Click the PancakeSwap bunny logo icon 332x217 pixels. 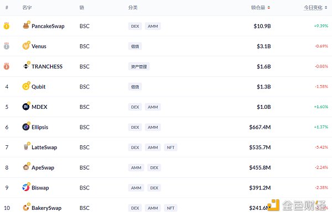[x=26, y=26]
